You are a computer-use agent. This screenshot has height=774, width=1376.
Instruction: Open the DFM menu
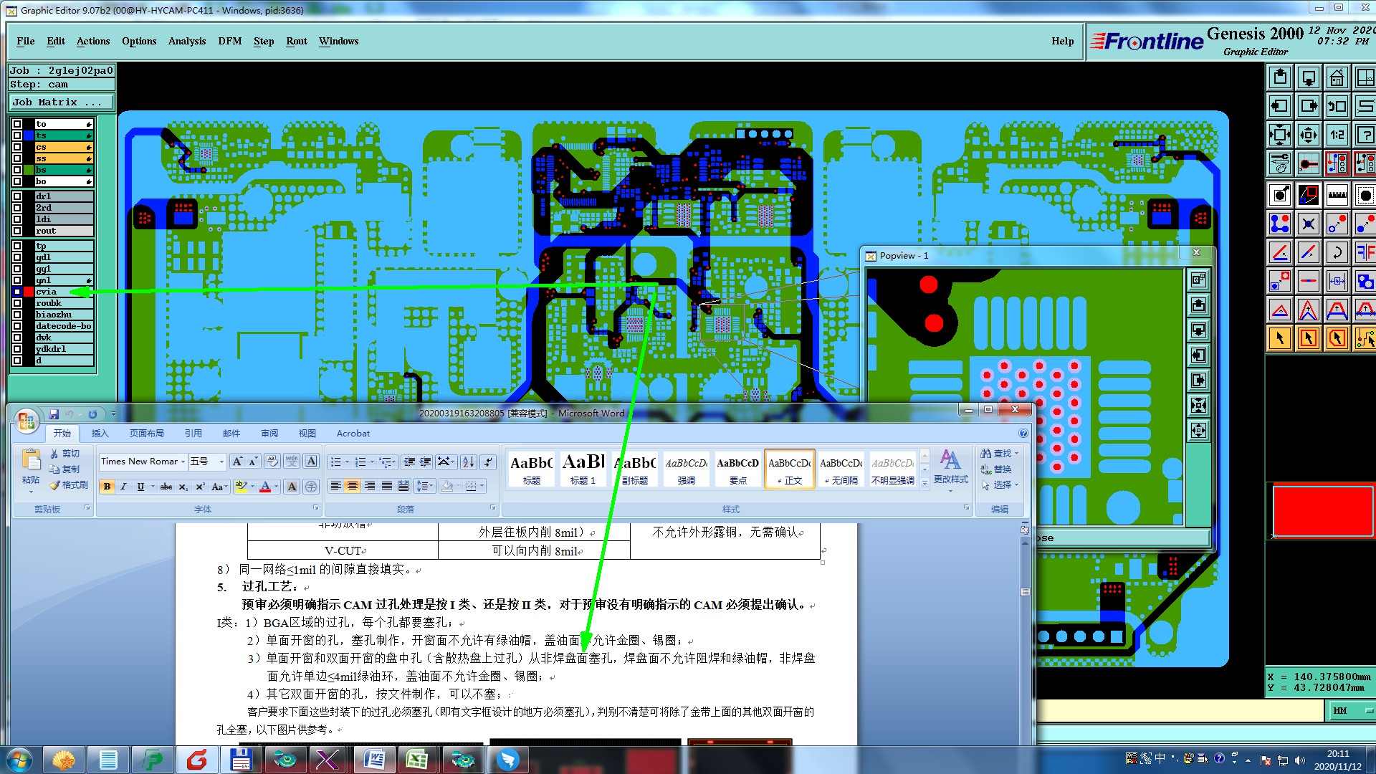(229, 41)
